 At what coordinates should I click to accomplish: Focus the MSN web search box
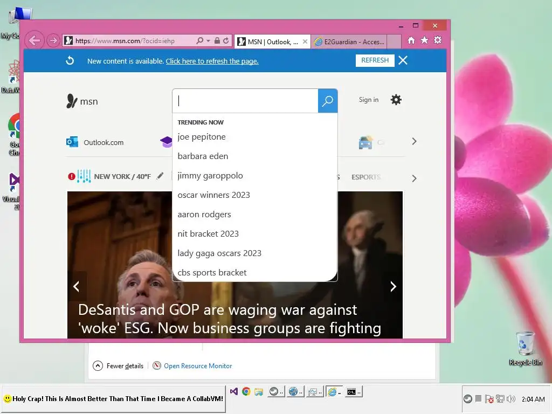click(245, 101)
